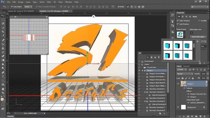This screenshot has width=210, height=118.
Task: Click the foreground color swatch
Action: click(2, 99)
